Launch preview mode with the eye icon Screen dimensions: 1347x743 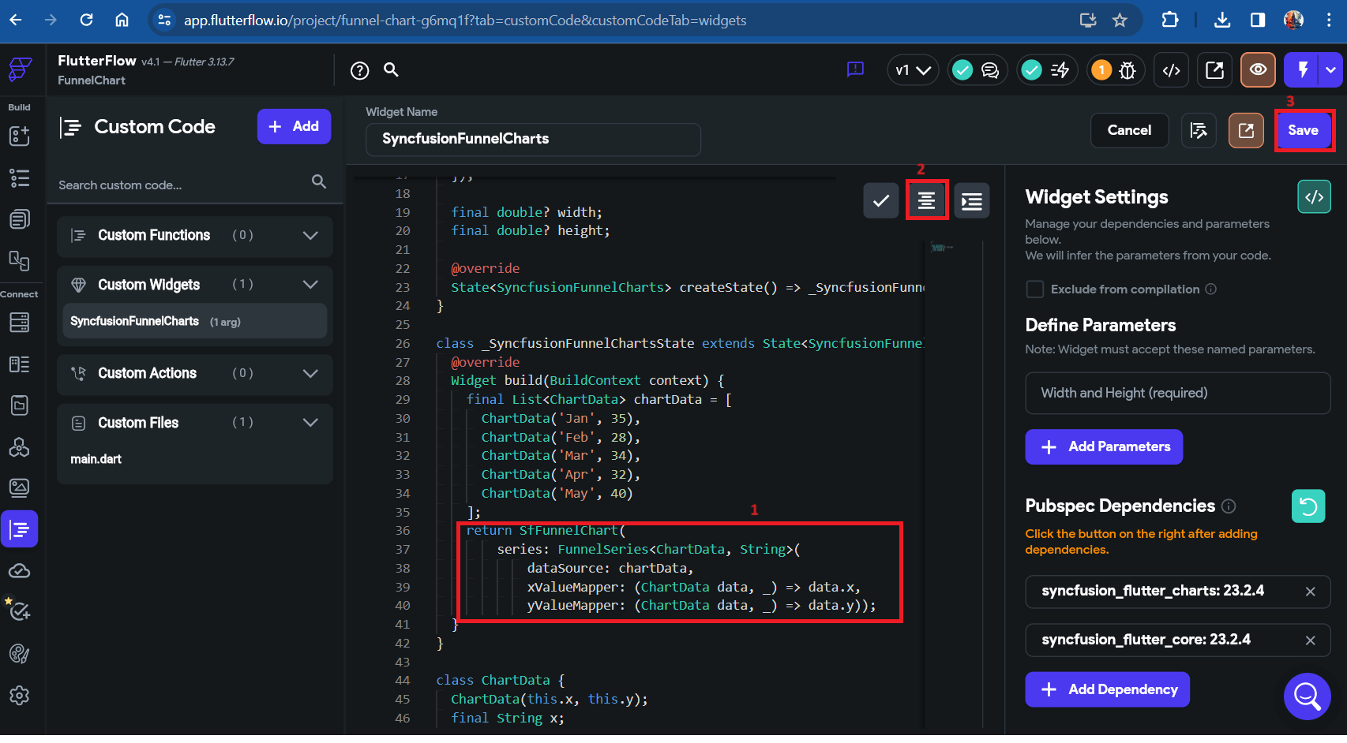1259,70
